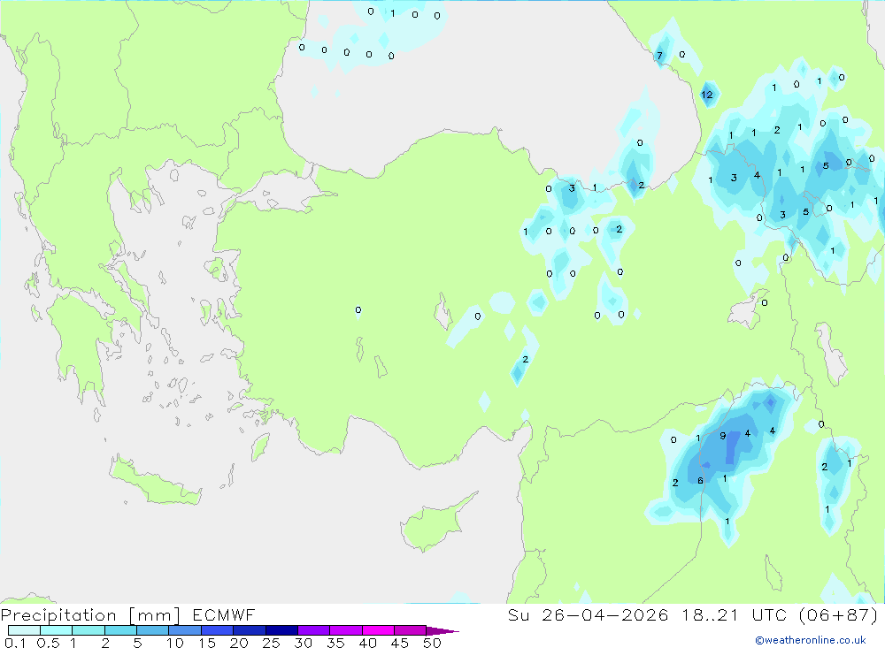Image resolution: width=885 pixels, height=648 pixels.
Task: Click the 50 label on legend scale
Action: [432, 643]
